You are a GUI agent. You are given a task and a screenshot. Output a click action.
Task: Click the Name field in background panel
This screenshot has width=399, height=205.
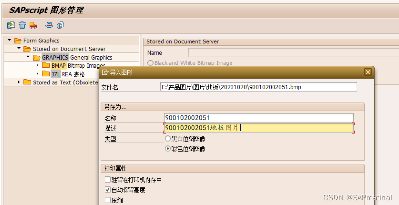click(293, 53)
